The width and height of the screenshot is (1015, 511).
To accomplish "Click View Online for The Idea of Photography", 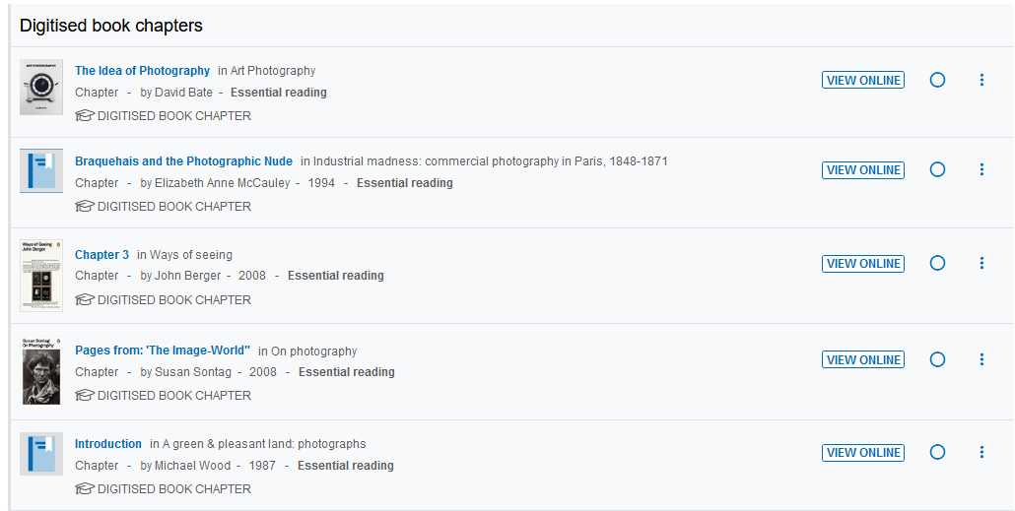I will pos(863,80).
